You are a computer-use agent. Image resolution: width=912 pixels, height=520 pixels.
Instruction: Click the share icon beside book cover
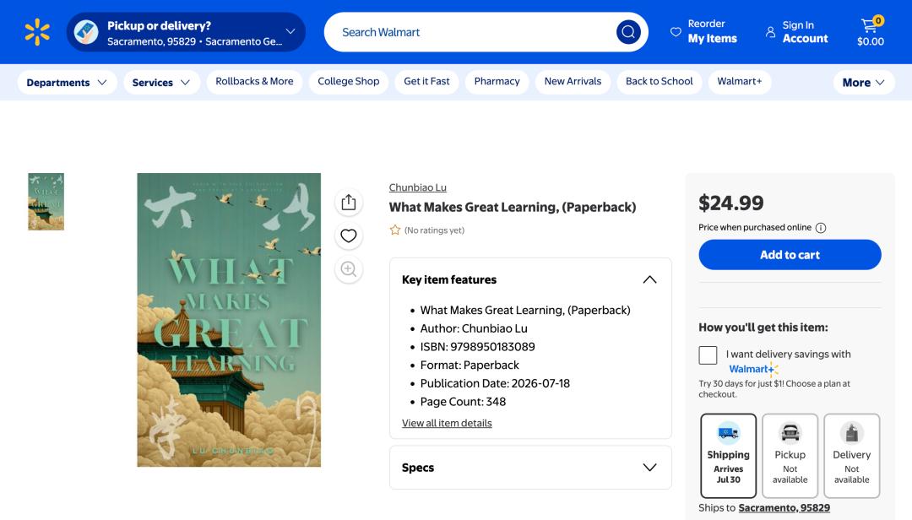349,203
